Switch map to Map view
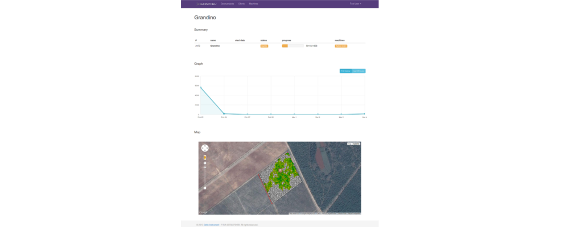Image resolution: width=569 pixels, height=227 pixels. click(350, 144)
